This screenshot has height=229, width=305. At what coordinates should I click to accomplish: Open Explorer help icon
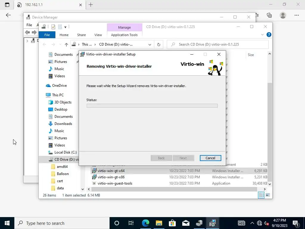[x=269, y=35]
